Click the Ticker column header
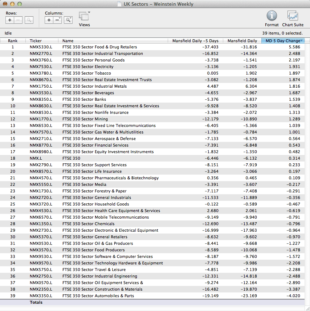Image resolution: width=310 pixels, height=311 pixels. point(36,41)
